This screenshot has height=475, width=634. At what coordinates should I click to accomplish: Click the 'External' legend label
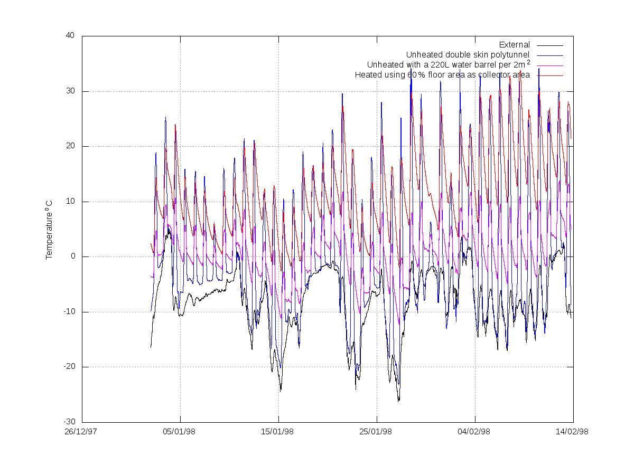(514, 45)
